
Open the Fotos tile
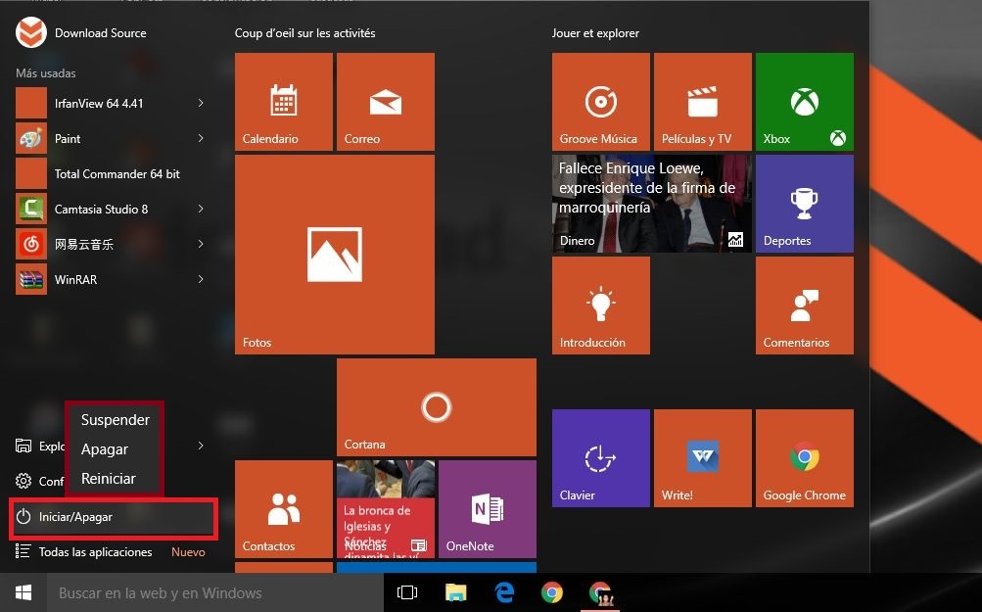pyautogui.click(x=335, y=255)
